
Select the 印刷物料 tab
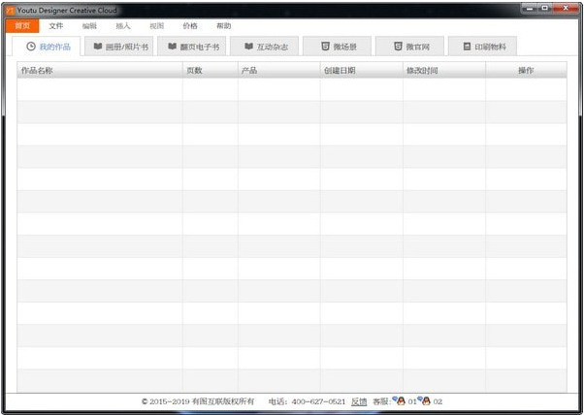coord(482,47)
